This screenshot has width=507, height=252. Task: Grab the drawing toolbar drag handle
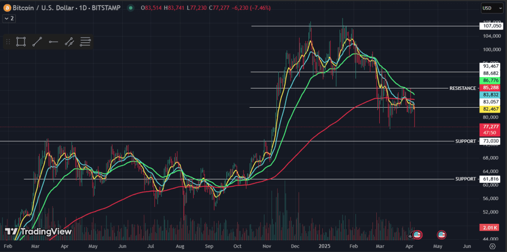tap(8, 42)
